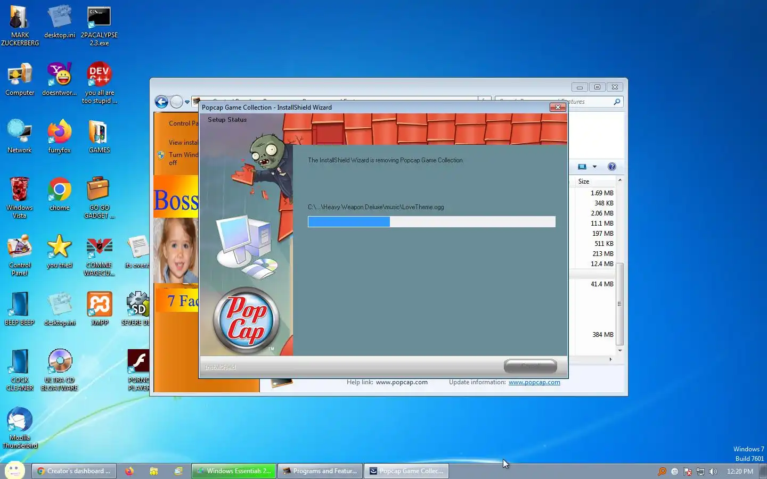Image resolution: width=767 pixels, height=479 pixels.
Task: Click the 41.4 MB size entry
Action: pos(602,284)
